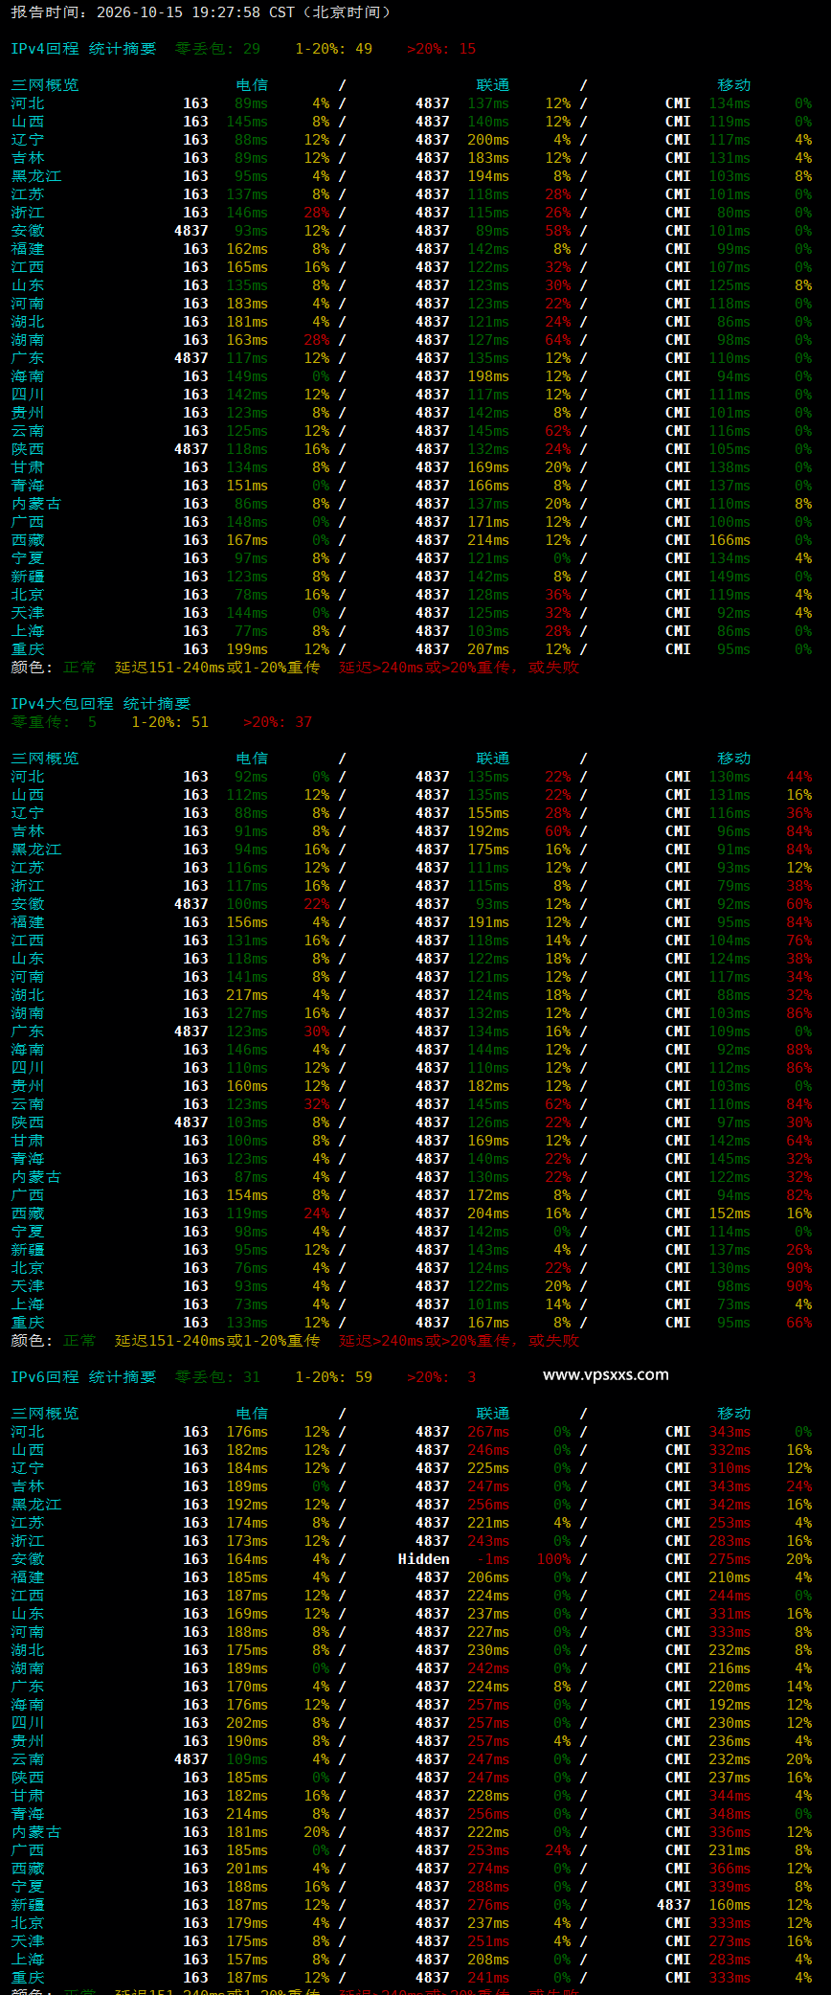This screenshot has width=831, height=1995.
Task: Select the IPv4回程 统计摘要 heading
Action: coord(83,49)
